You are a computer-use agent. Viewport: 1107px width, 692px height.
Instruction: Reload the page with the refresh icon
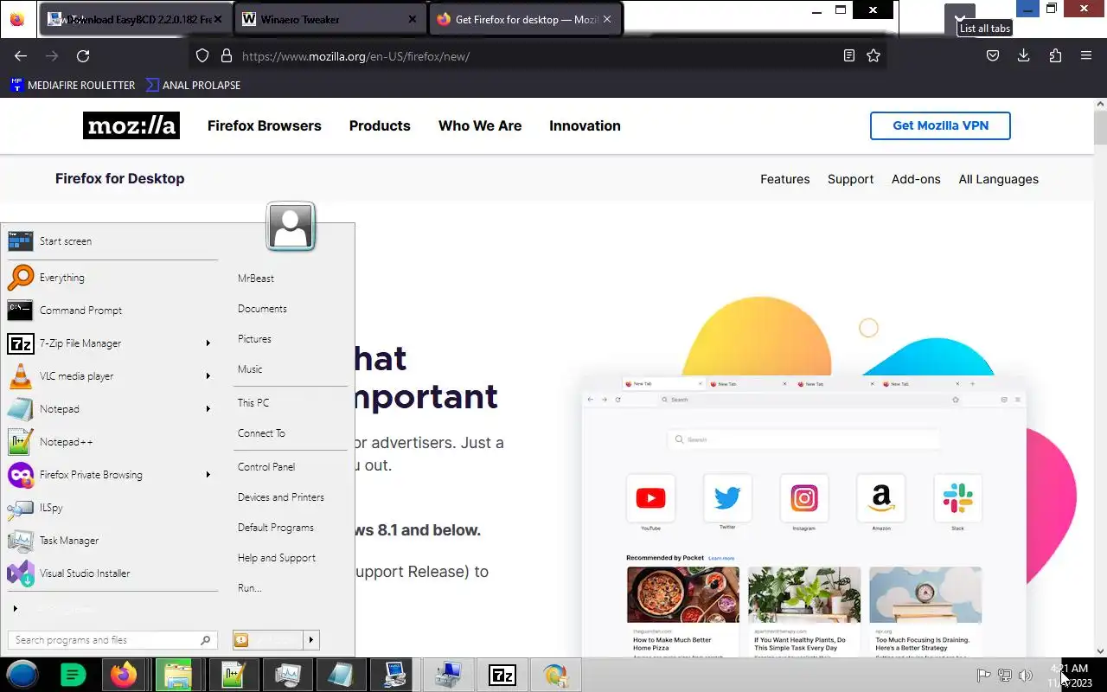(83, 55)
